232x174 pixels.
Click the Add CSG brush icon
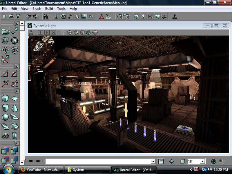(5, 150)
